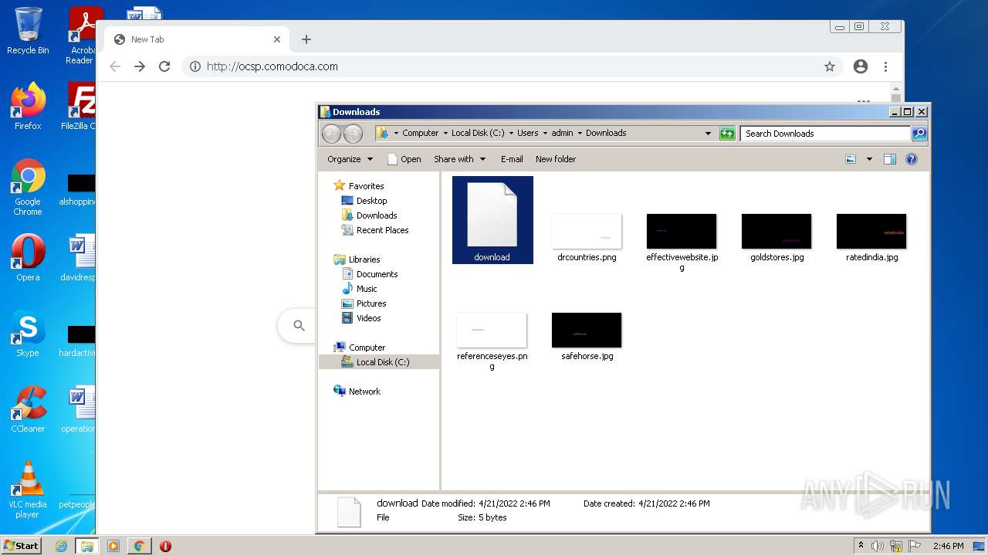This screenshot has height=556, width=988.
Task: Click the search magnifier icon in Explorer
Action: pos(919,134)
